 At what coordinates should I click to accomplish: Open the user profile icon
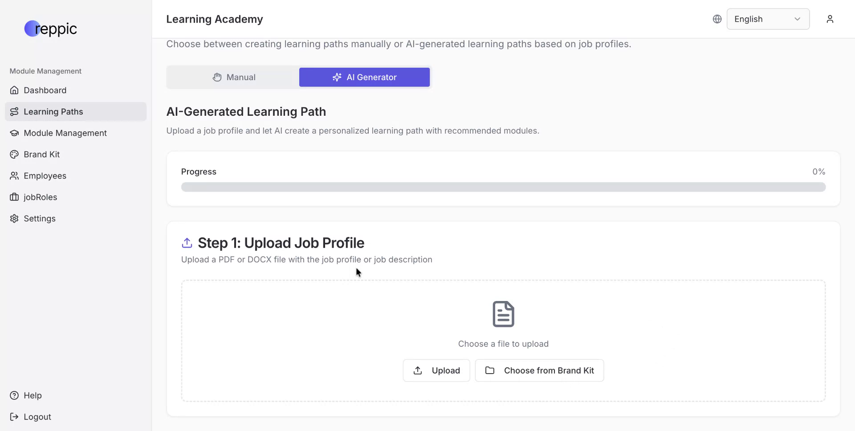coord(830,19)
